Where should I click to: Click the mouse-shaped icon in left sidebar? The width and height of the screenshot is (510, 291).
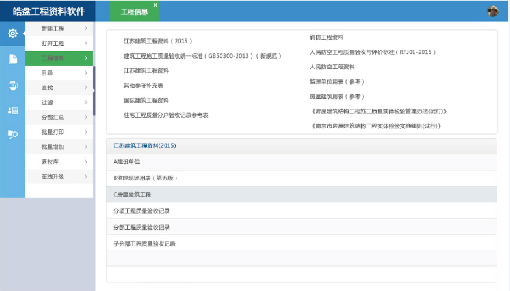click(13, 86)
